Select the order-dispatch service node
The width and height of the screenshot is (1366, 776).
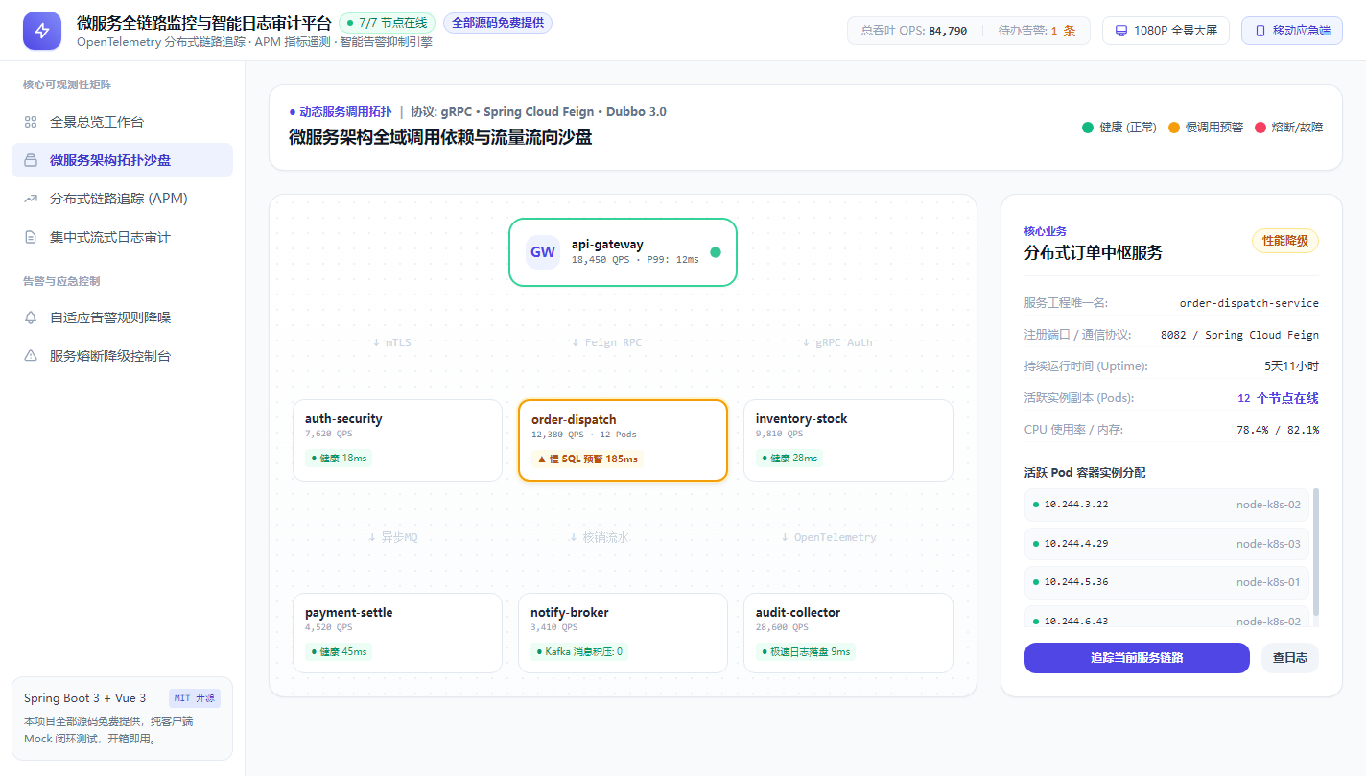click(x=623, y=440)
